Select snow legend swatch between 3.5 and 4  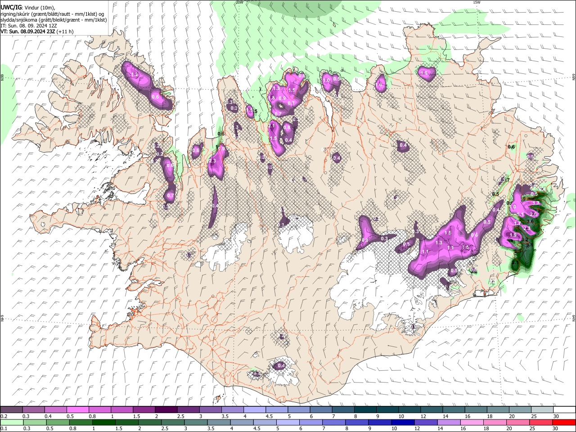pos(232,410)
